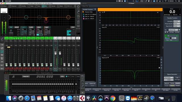Toggle Mute on channel Ch 29
This screenshot has width=182, height=102.
[60, 69]
